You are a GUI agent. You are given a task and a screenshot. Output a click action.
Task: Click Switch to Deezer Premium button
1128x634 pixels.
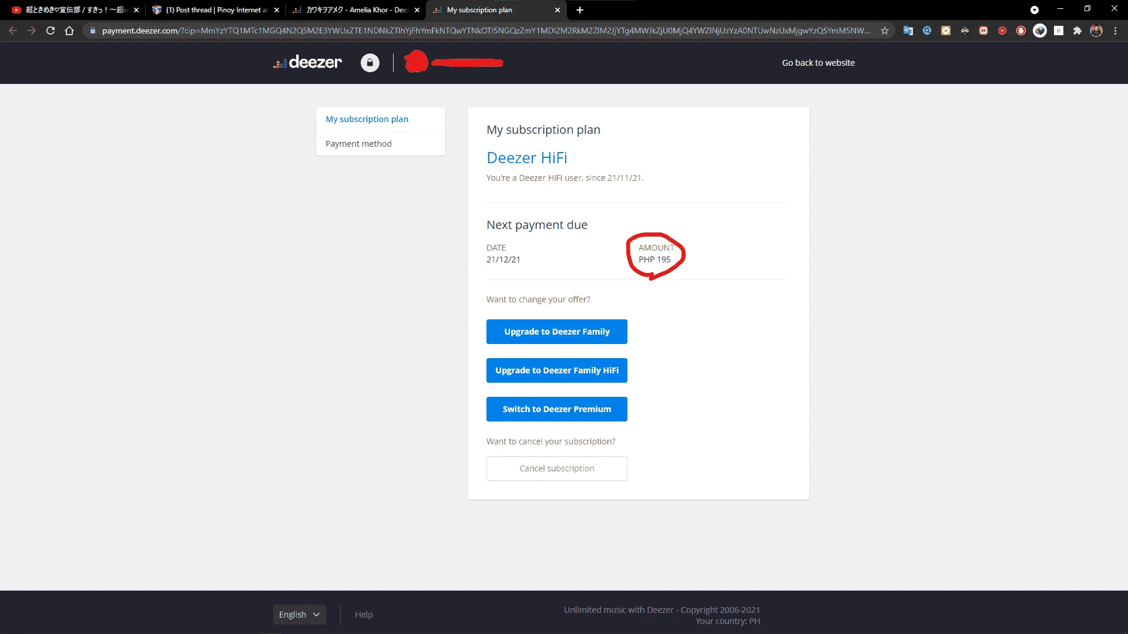click(x=557, y=409)
